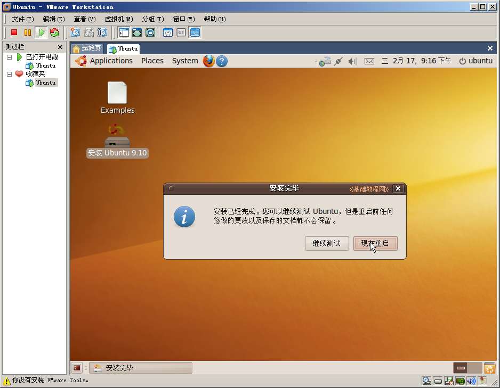Open the Snapshot Manager icon
This screenshot has height=388, width=500.
(x=102, y=32)
